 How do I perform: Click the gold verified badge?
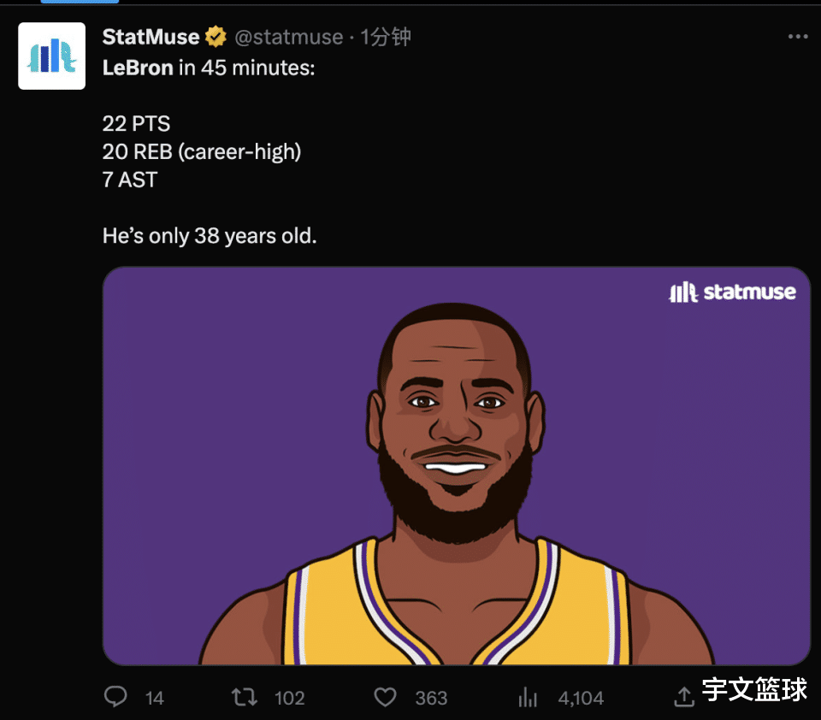pos(216,37)
